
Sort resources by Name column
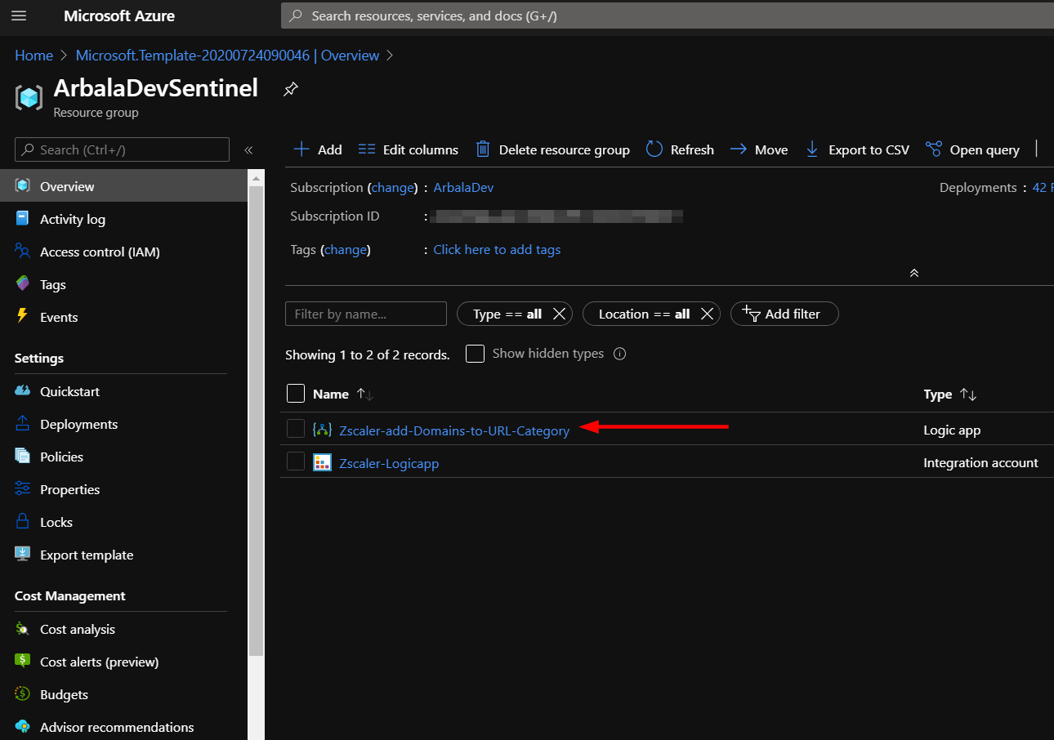click(343, 394)
